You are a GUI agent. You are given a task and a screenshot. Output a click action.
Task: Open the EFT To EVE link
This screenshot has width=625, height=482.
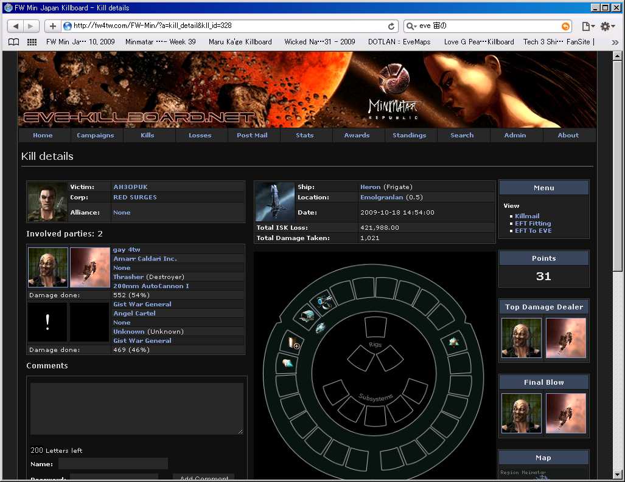[533, 231]
